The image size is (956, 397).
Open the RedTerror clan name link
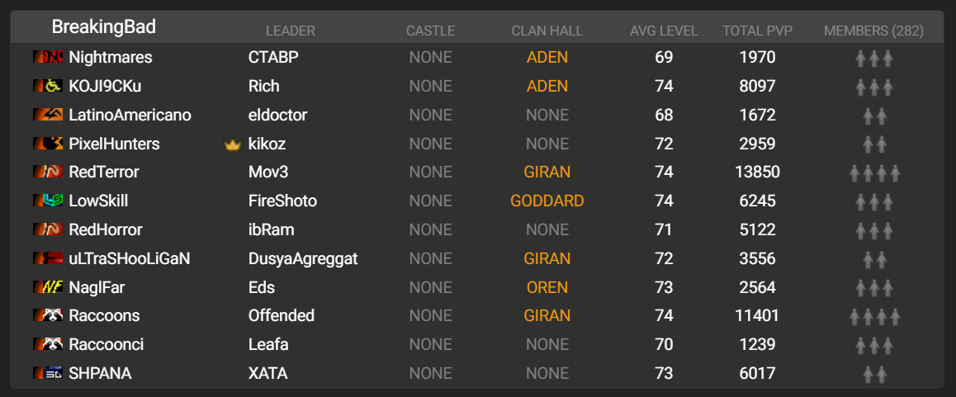(104, 173)
